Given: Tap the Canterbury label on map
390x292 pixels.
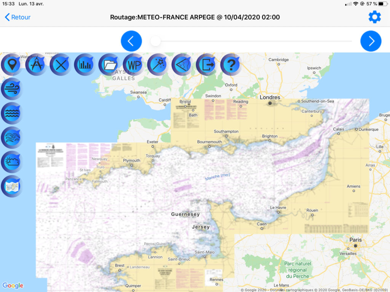Looking at the screenshot, I should (x=312, y=111).
